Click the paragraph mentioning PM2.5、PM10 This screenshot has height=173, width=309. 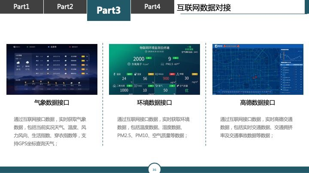click(x=153, y=127)
